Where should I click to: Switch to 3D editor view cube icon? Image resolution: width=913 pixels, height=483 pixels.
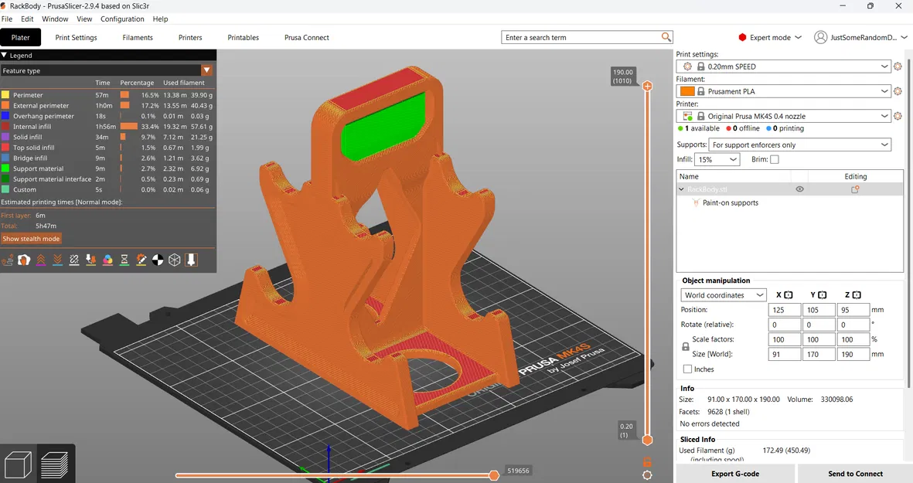pyautogui.click(x=18, y=464)
